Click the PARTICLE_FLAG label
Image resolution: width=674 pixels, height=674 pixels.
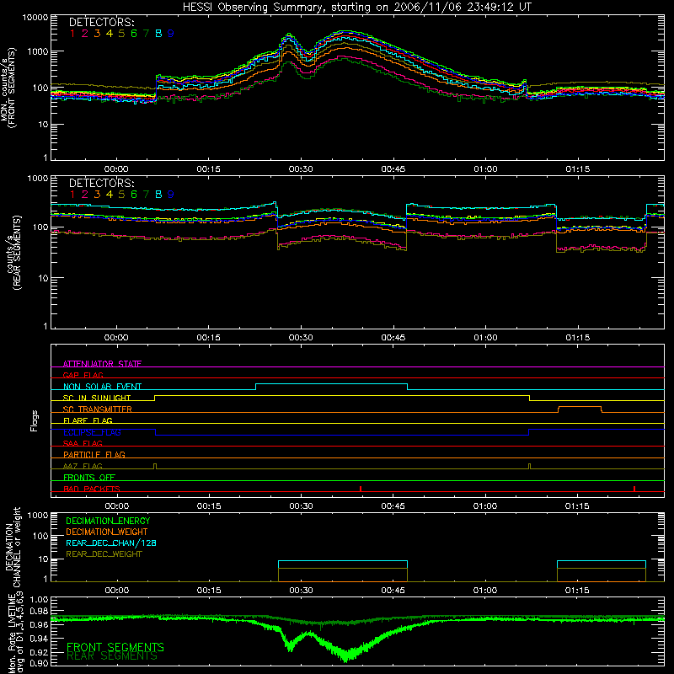pos(94,454)
